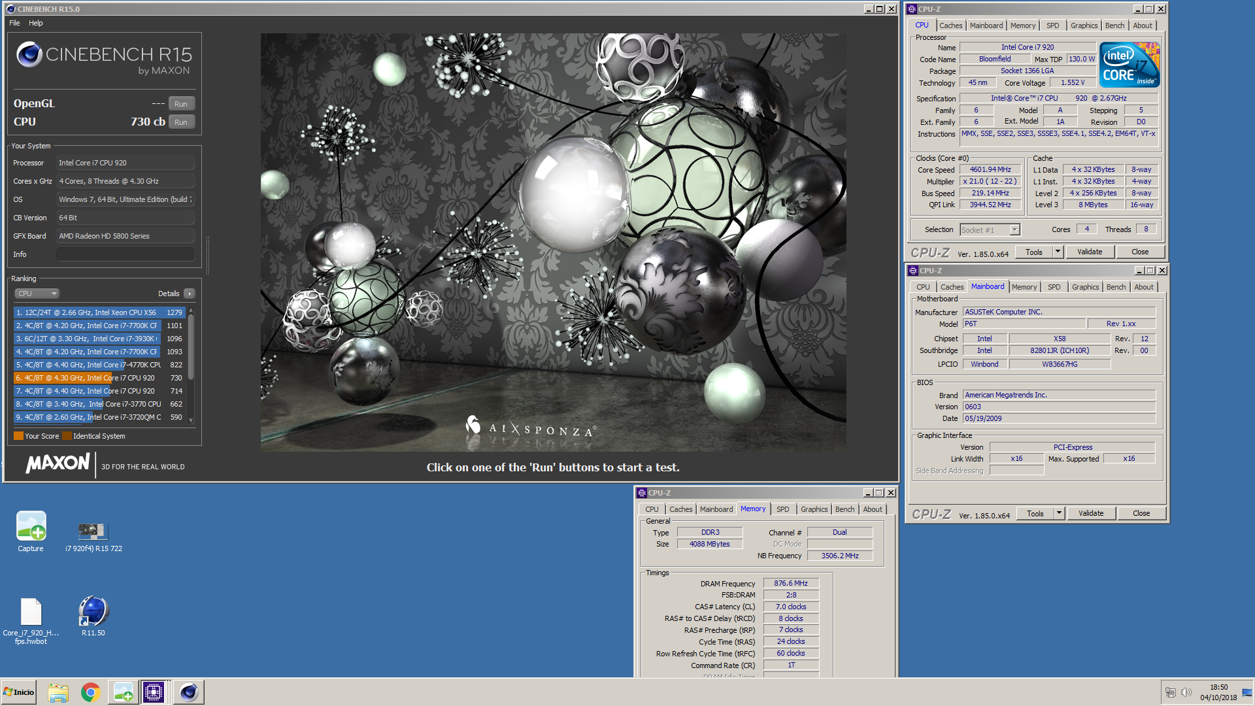Screen dimensions: 1255x706
Task: Switch to Memory tab in top CPU-Z window
Action: [x=1023, y=25]
